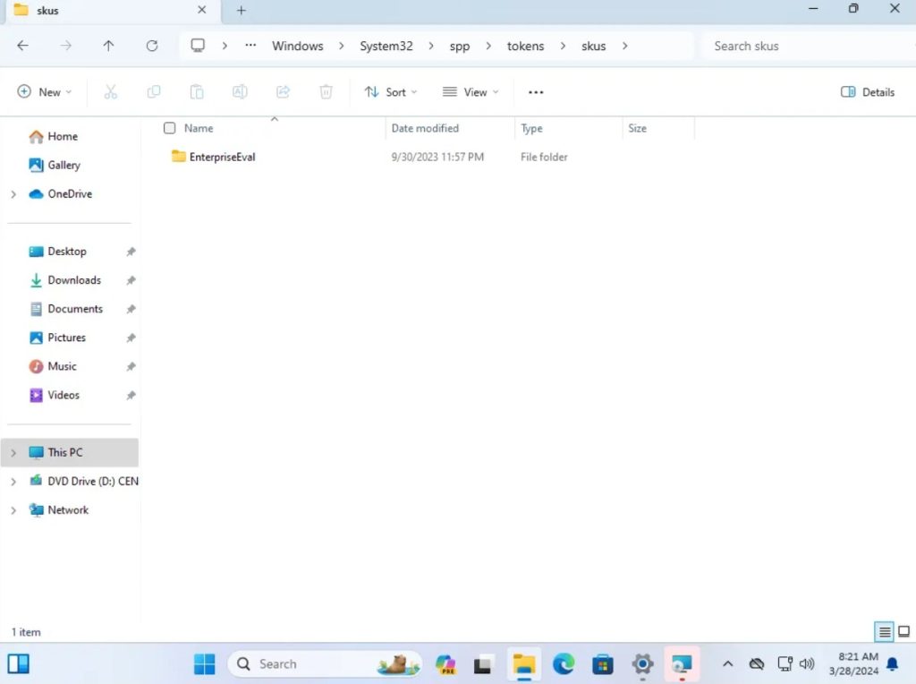
Task: Open Settings gear in the taskbar
Action: coord(642,664)
